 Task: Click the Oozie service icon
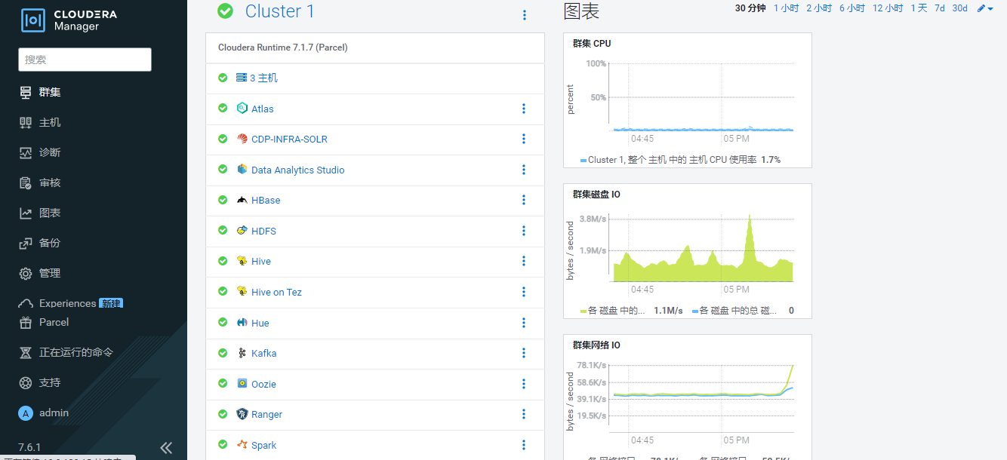click(242, 384)
